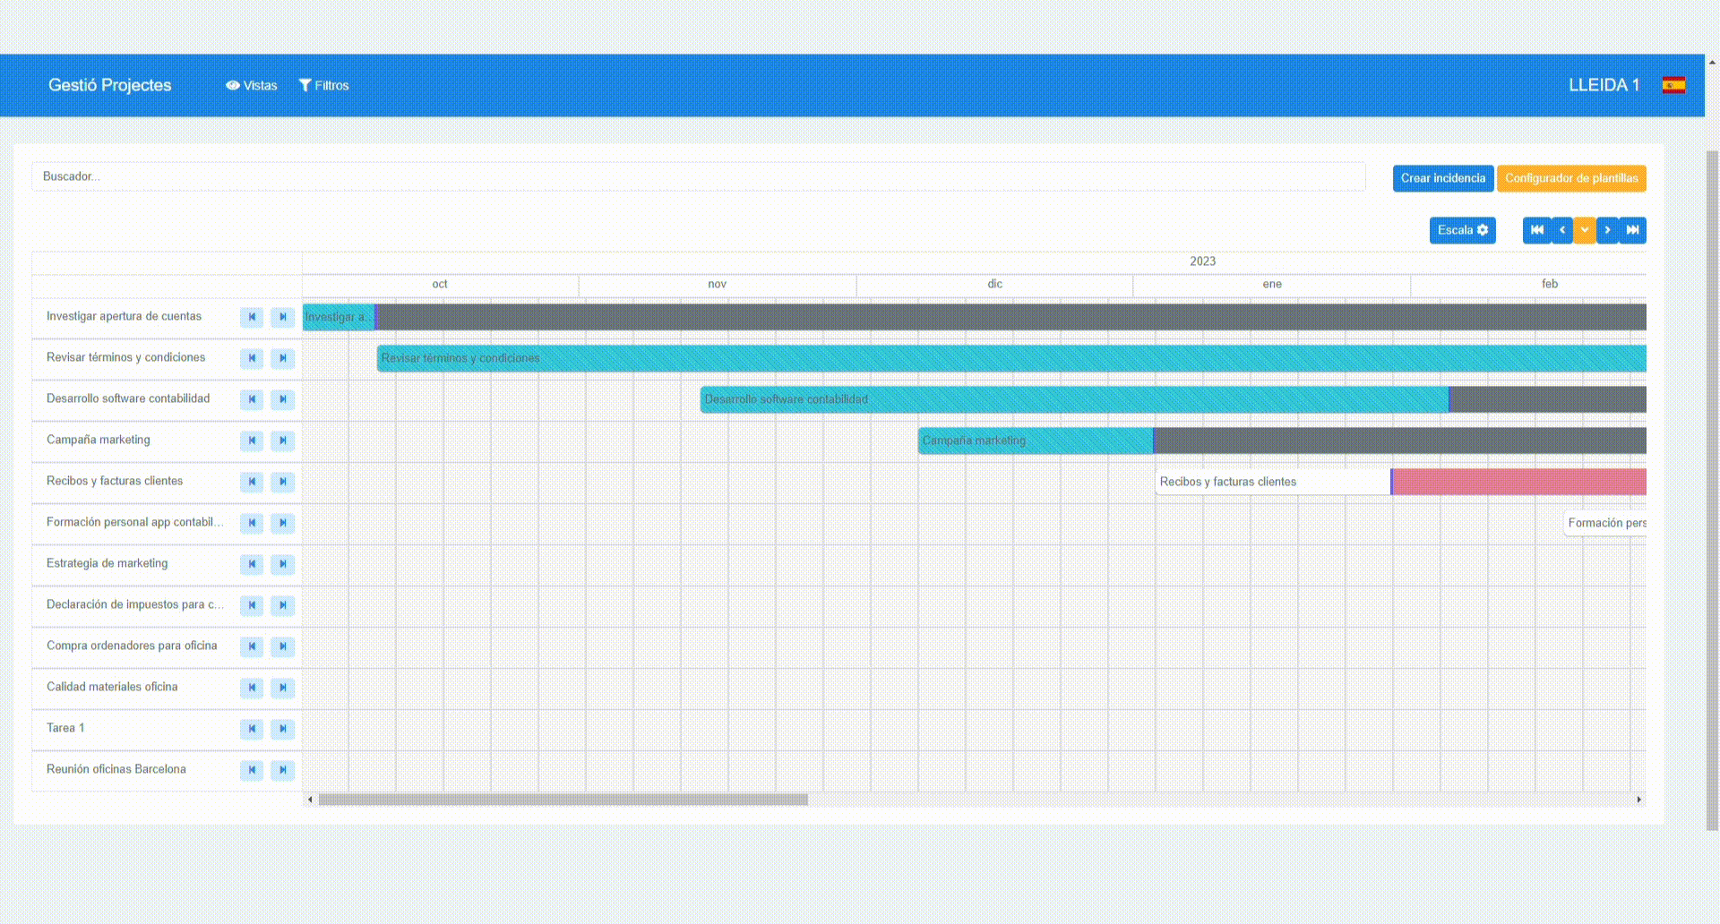
Task: Click the orange Recibos y facturas bar segment
Action: pyautogui.click(x=1518, y=482)
